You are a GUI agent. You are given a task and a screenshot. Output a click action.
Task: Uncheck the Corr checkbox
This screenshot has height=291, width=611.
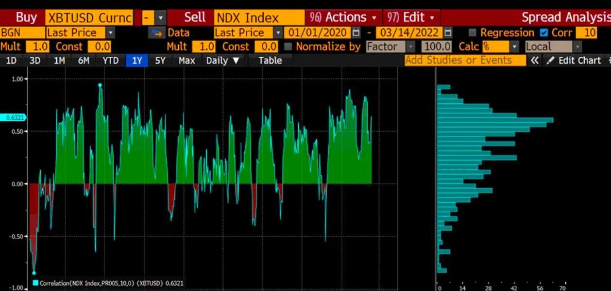pos(544,33)
